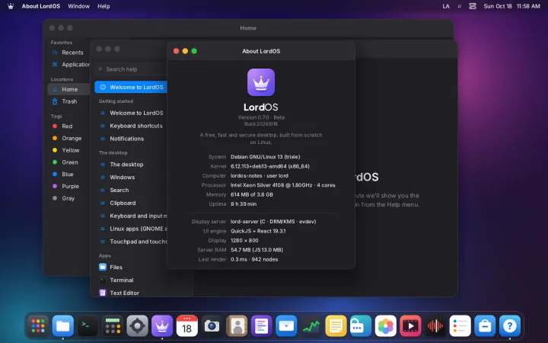Click the 'Debian GNU/Linux 13 (trixie)' system value
Viewport: 548px width, 343px height.
tap(266, 157)
